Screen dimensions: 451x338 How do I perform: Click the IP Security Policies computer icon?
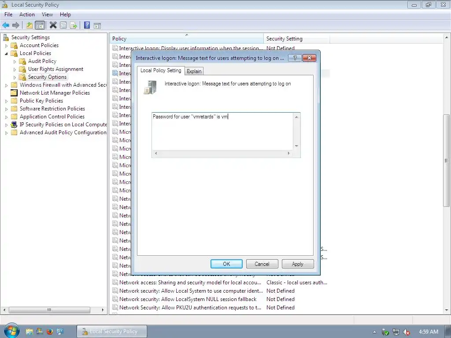[x=14, y=125]
